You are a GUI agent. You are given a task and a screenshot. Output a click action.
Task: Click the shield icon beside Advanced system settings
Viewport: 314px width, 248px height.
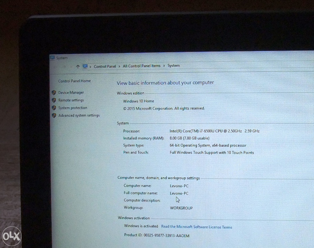(x=54, y=116)
